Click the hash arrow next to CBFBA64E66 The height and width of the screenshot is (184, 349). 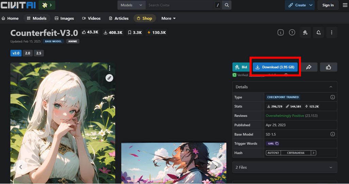313,153
